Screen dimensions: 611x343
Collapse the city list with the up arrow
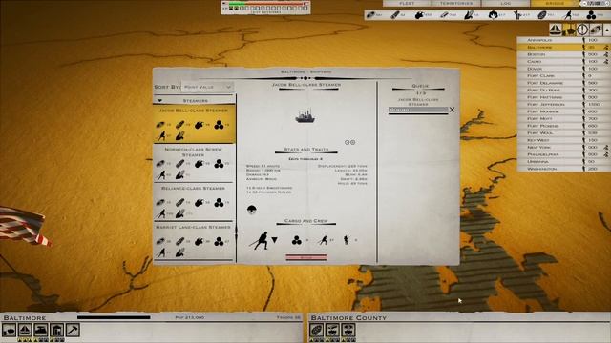tap(607, 30)
